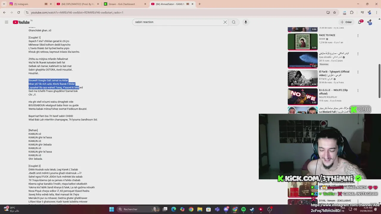Open YouTube notifications bell
Screen dimensions: 381x214
pyautogui.click(x=360, y=22)
